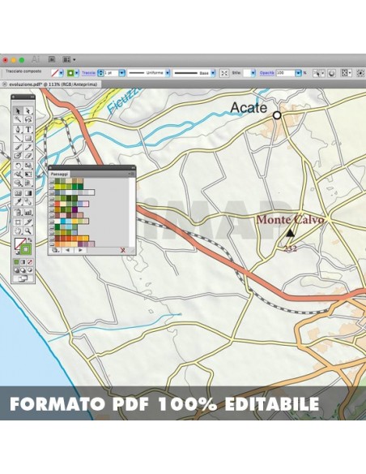This screenshot has width=366, height=474.
Task: Select the Gradient tool in toolbox
Action: coord(28,193)
